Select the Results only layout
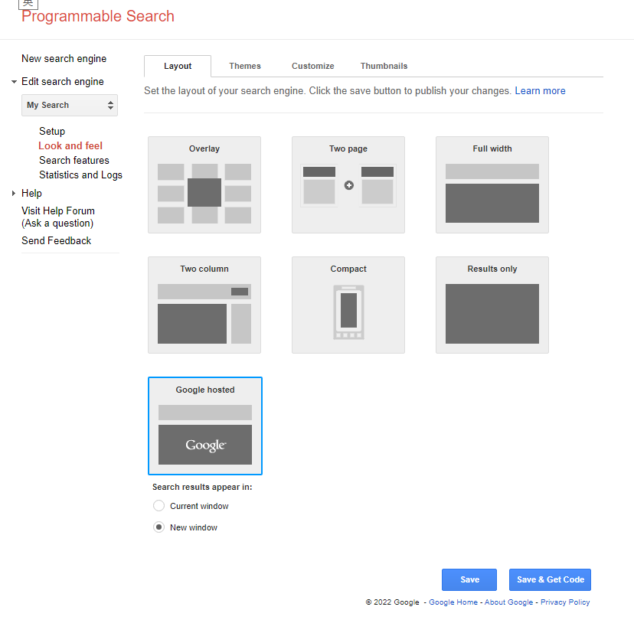This screenshot has height=633, width=634. pos(492,305)
